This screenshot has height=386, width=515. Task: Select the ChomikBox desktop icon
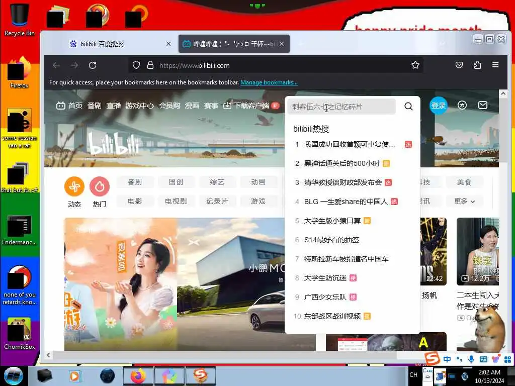[x=20, y=333]
